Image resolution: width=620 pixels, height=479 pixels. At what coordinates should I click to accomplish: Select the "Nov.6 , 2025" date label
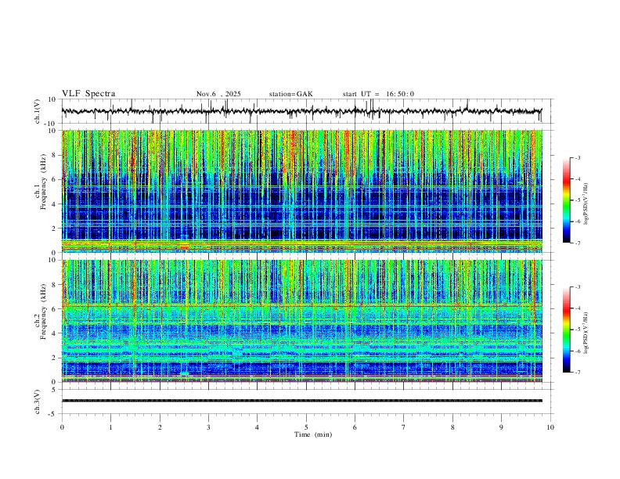pyautogui.click(x=218, y=94)
